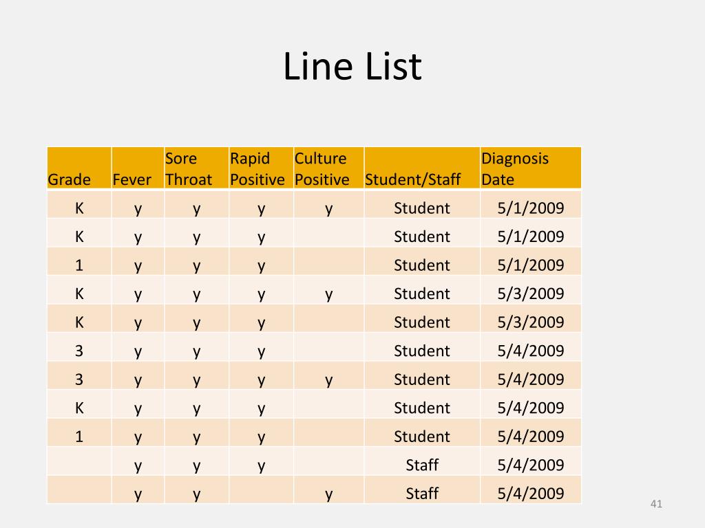
Task: Click the first row's culture positive y
Action: (328, 208)
